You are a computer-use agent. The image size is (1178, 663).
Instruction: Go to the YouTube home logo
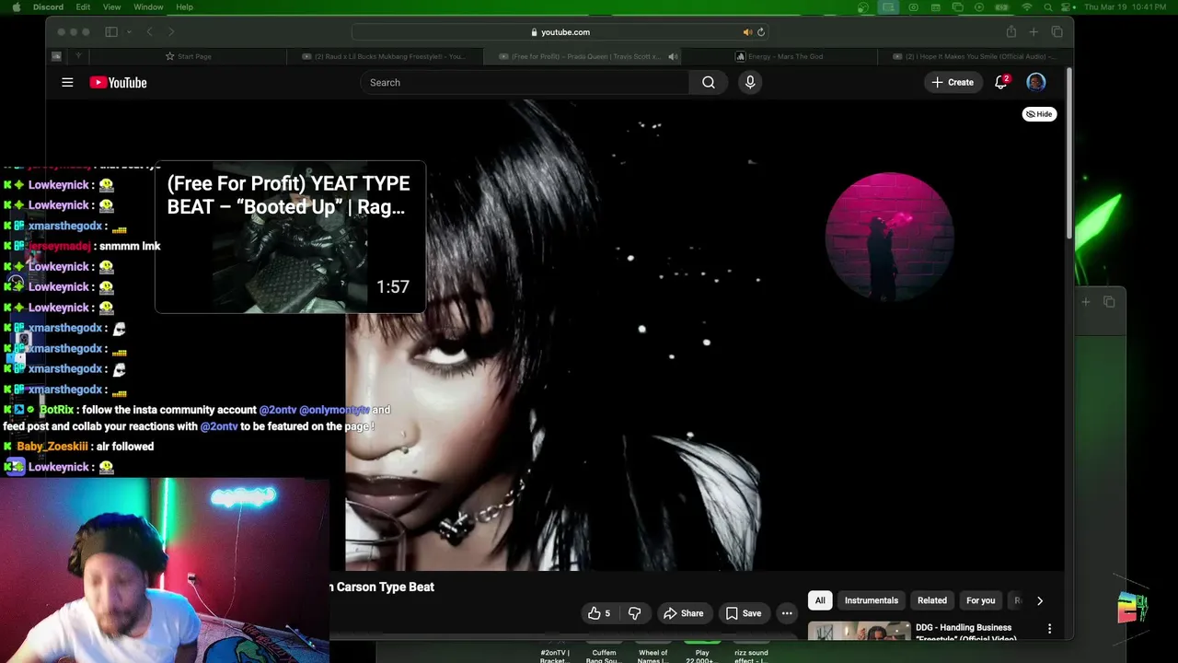click(118, 83)
